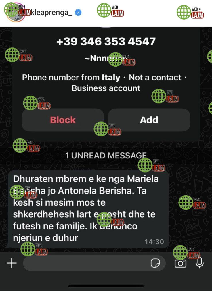The width and height of the screenshot is (212, 294).
Task: Tap the 1 UNREAD MESSAGE divider
Action: point(106,156)
